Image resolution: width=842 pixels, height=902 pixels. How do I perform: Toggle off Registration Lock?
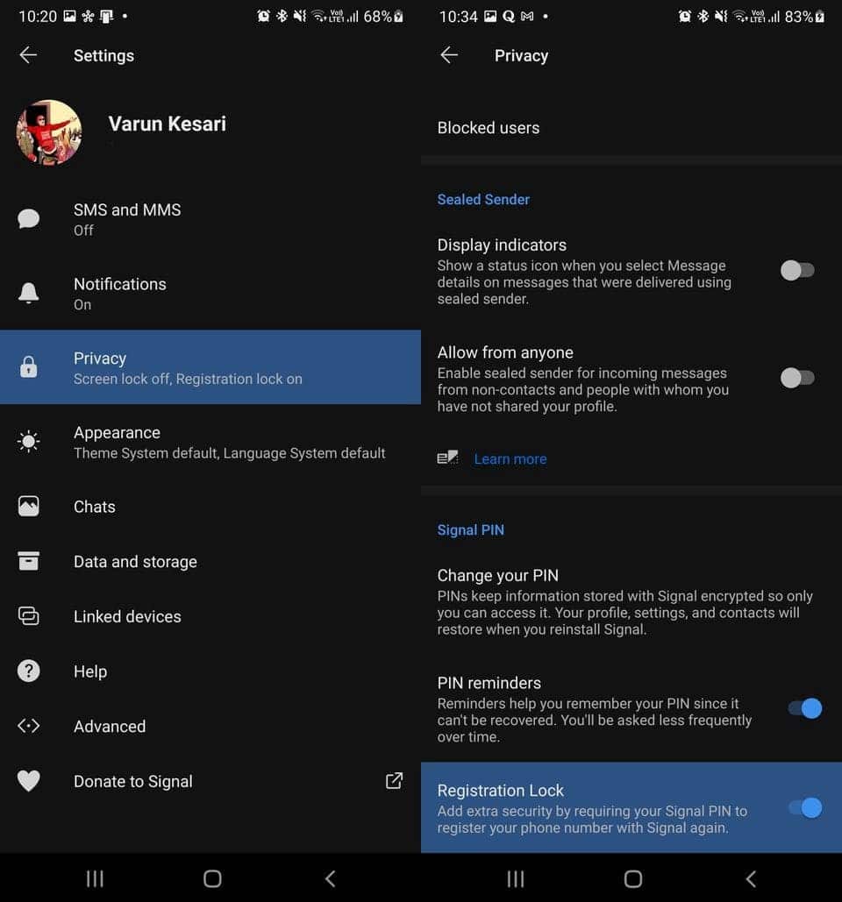tap(805, 807)
